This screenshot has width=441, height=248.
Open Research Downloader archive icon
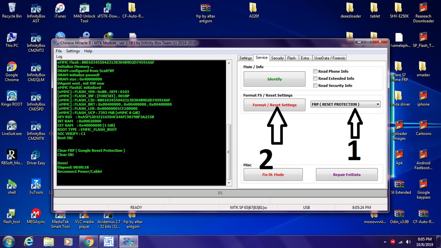pyautogui.click(x=423, y=12)
